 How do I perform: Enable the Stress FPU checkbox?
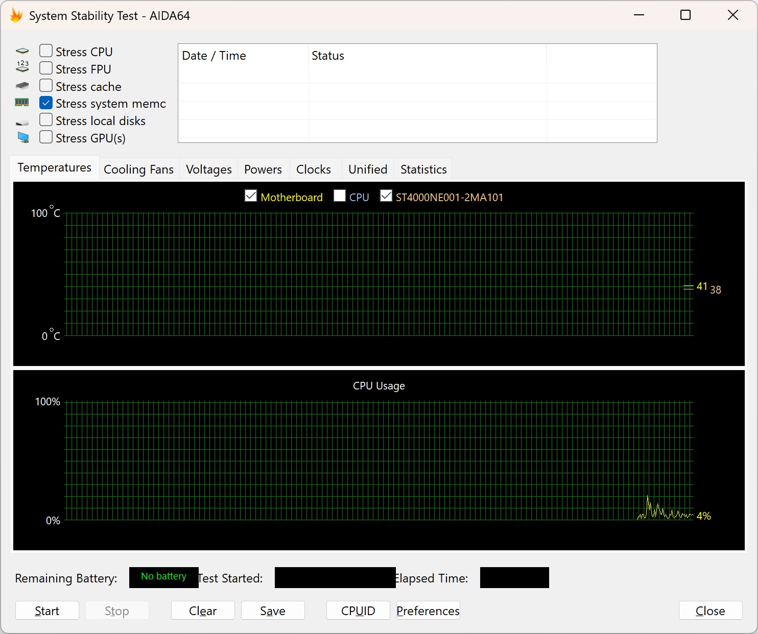click(46, 68)
